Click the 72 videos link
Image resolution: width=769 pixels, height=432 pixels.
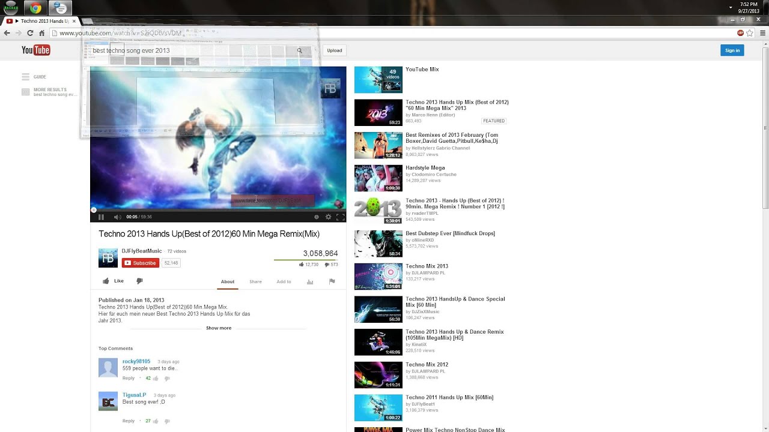click(x=177, y=251)
